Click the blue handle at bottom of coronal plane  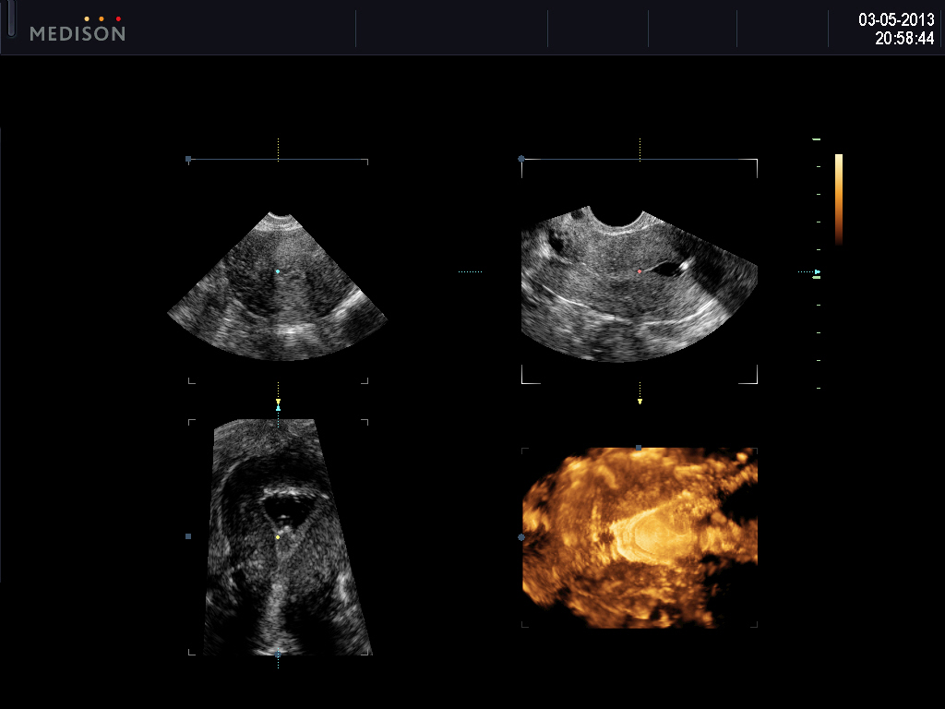(278, 655)
